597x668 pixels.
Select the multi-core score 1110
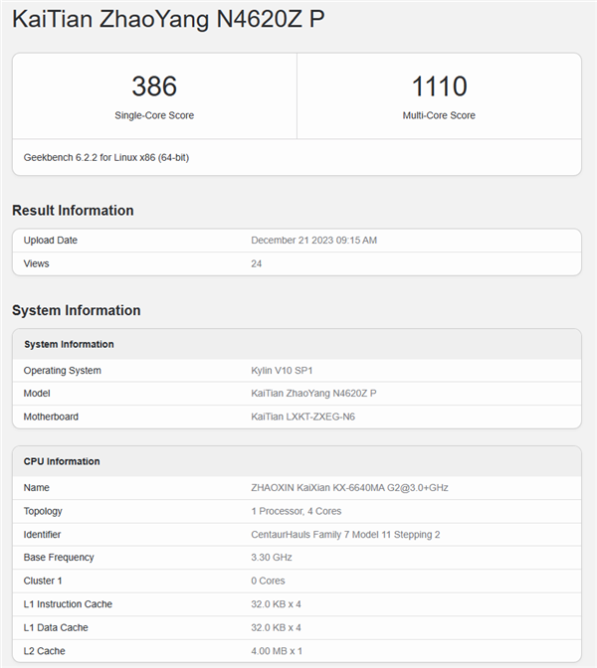tap(439, 87)
